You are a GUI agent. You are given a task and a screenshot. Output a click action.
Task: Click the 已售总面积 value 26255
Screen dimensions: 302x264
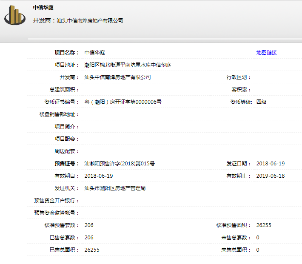[92, 250]
